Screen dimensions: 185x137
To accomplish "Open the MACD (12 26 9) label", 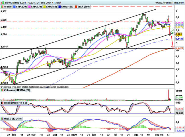I will coord(13,119).
